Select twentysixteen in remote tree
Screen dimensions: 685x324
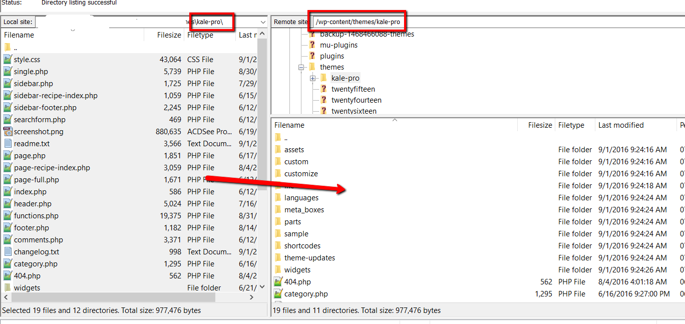coord(354,111)
